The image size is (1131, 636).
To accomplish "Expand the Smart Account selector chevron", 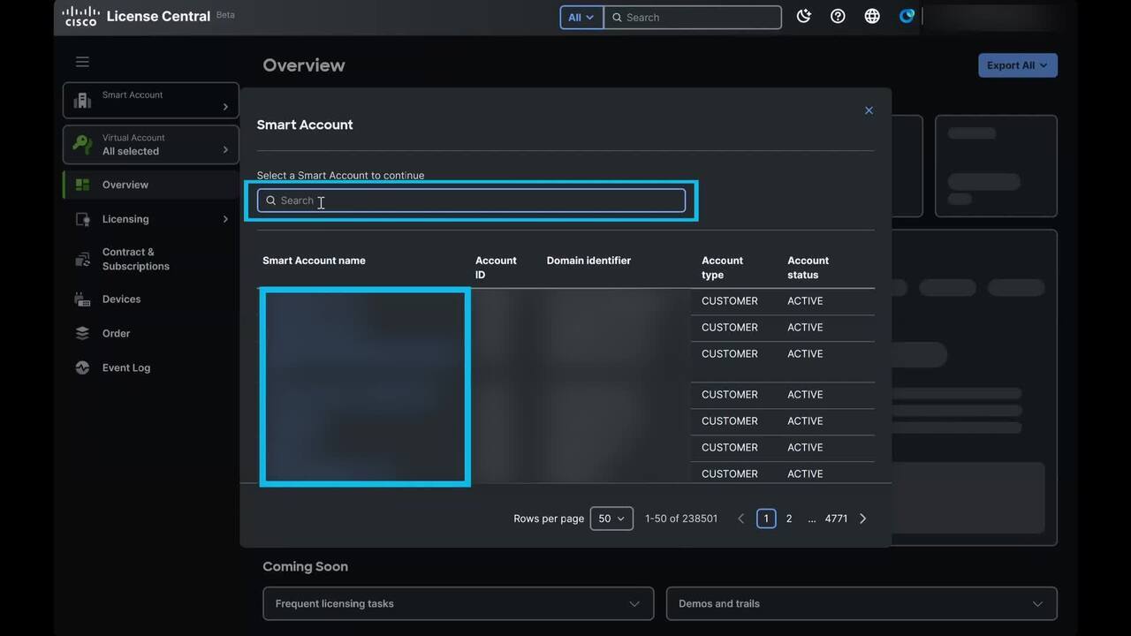I will pos(225,107).
